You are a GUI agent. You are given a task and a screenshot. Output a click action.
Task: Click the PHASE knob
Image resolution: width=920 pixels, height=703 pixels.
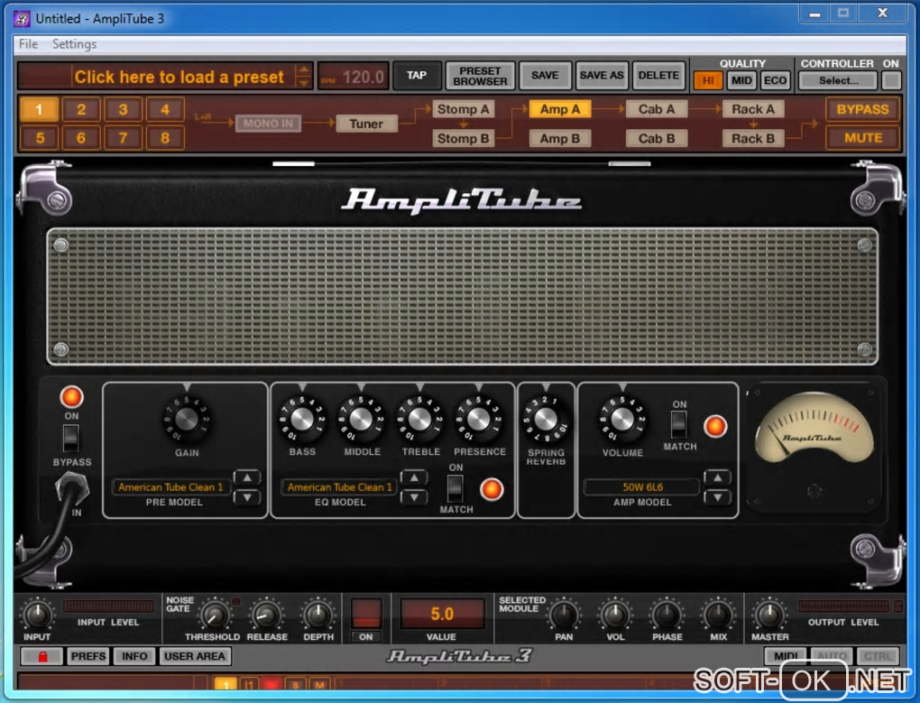click(x=667, y=615)
